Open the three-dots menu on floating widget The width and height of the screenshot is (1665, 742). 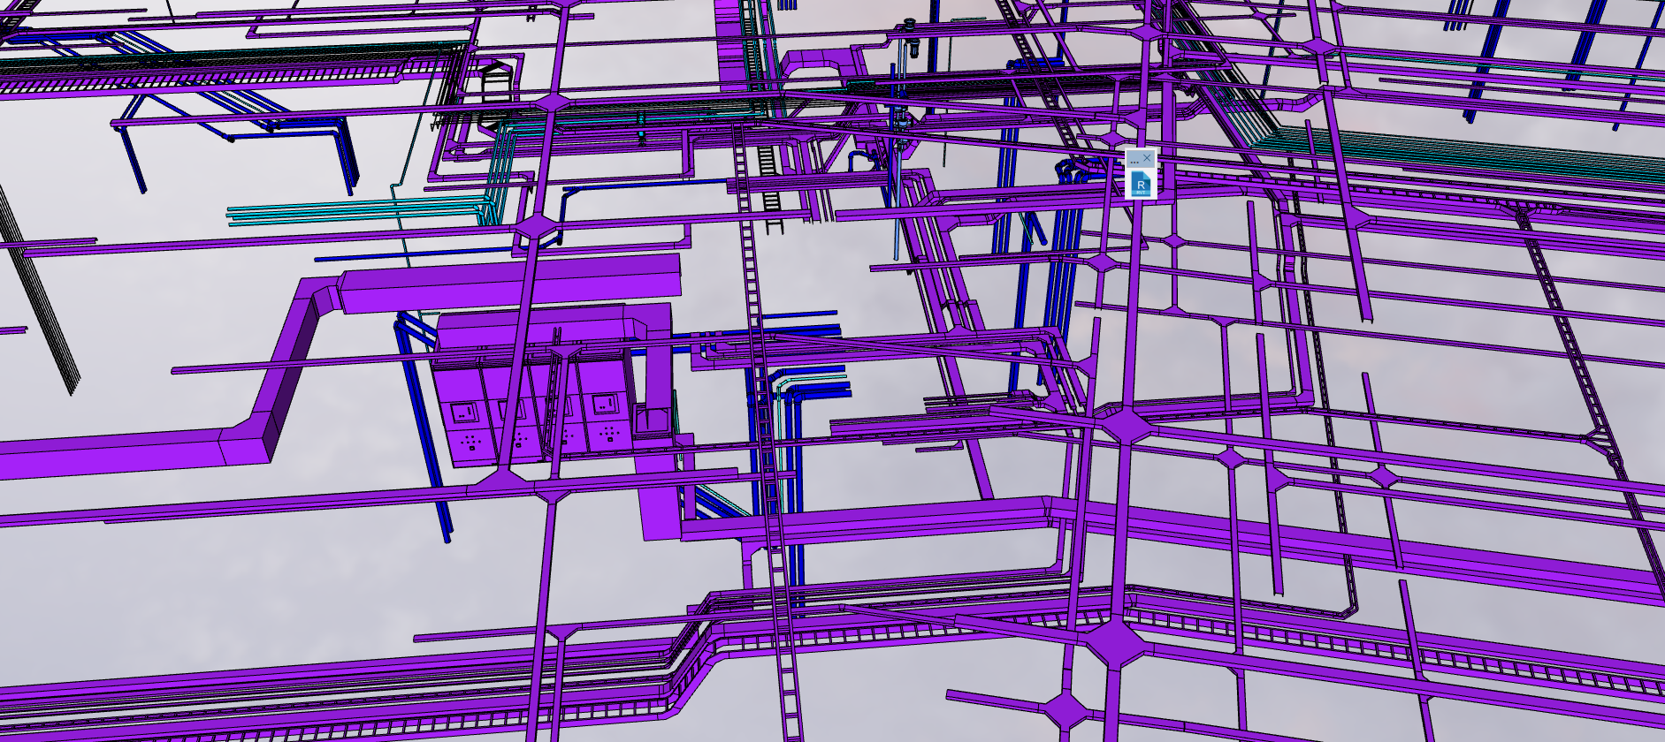point(1134,160)
